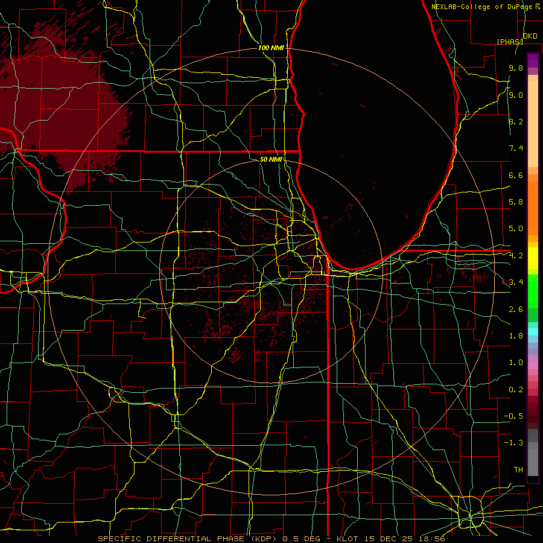Select the 1.8 color scale value
This screenshot has height=543, width=543.
(516, 335)
